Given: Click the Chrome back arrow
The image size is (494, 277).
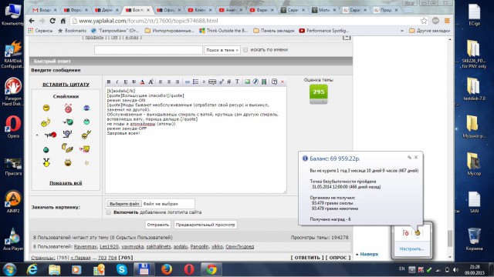Looking at the screenshot, I should pyautogui.click(x=32, y=21).
